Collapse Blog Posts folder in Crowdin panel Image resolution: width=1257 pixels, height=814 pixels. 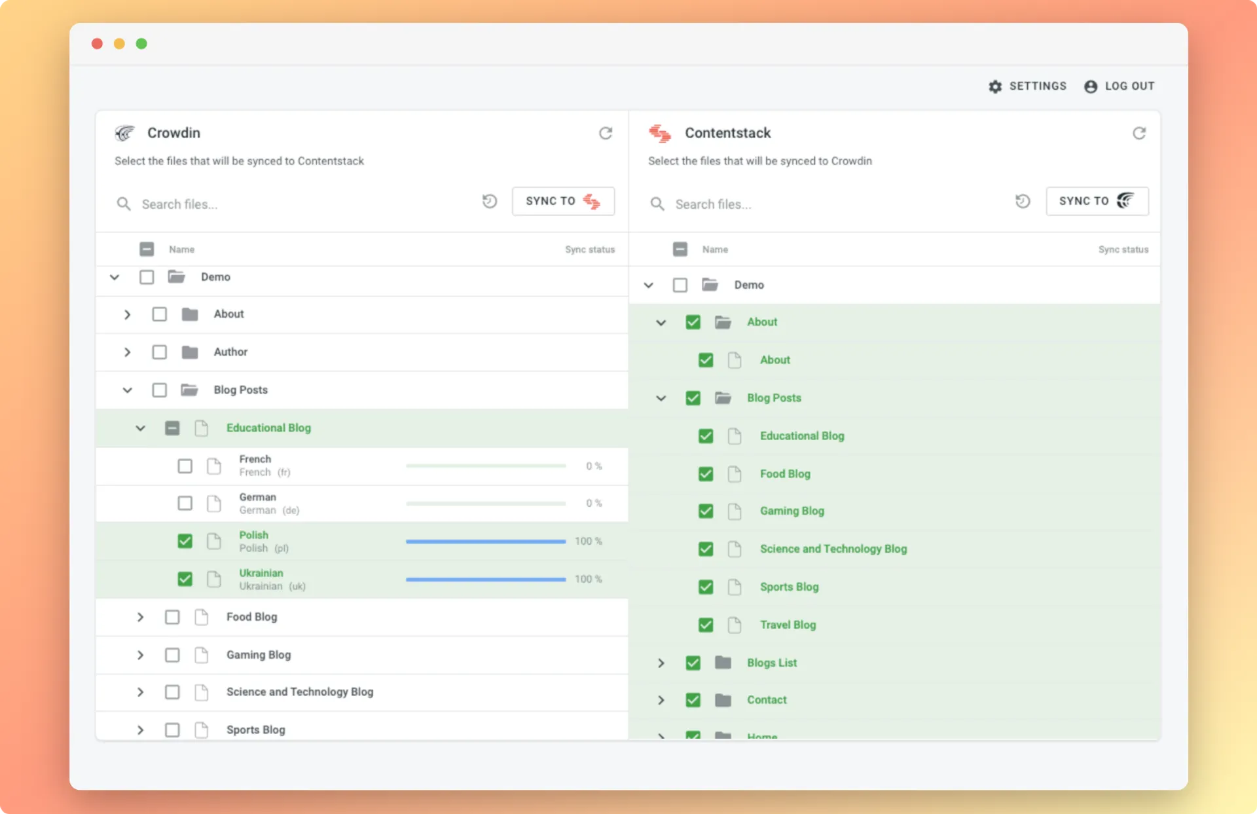(x=127, y=390)
